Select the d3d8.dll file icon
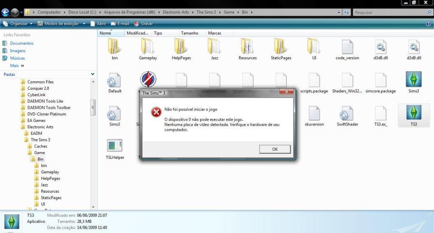 click(381, 47)
